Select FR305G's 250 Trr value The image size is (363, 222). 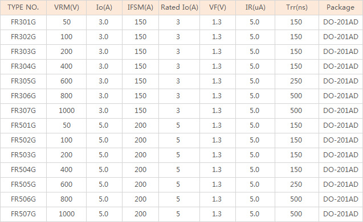pos(296,81)
